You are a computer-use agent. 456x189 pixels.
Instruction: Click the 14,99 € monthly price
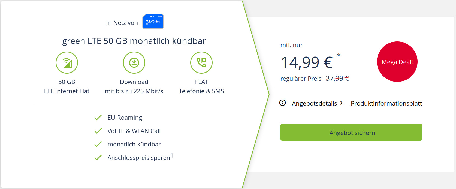(307, 62)
